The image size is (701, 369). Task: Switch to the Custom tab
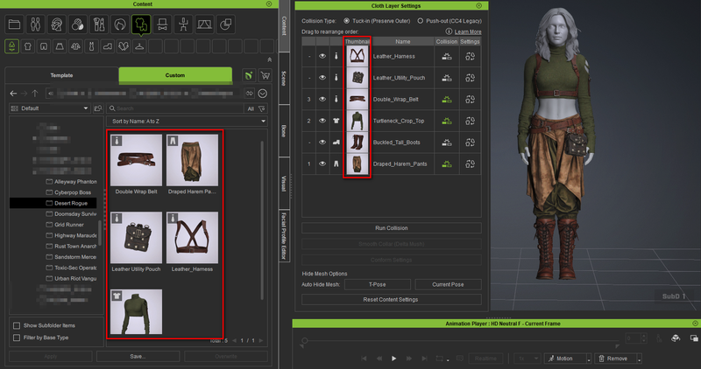tap(175, 75)
